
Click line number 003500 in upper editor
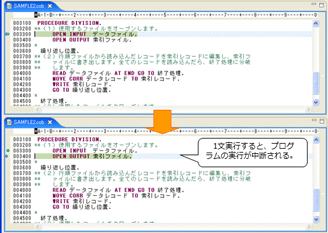point(22,45)
